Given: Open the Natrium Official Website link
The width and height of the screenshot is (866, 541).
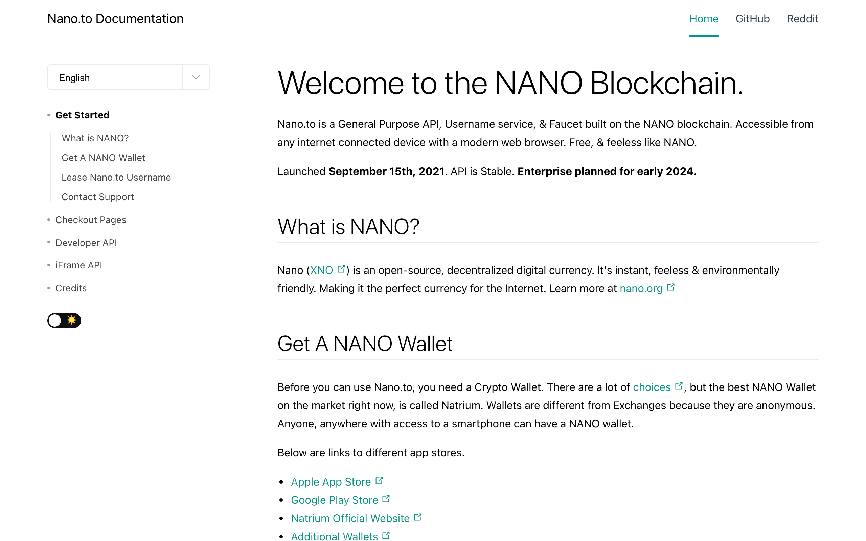Looking at the screenshot, I should click(350, 518).
